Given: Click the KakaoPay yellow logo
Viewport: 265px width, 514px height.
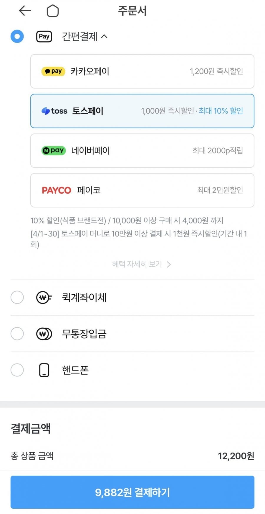Looking at the screenshot, I should point(53,71).
